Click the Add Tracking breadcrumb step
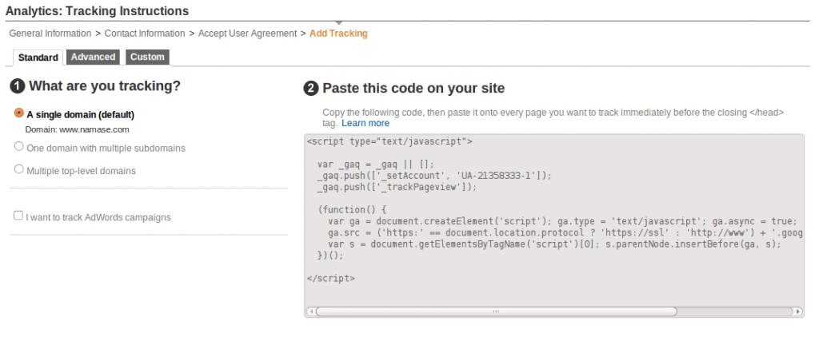 pyautogui.click(x=338, y=34)
